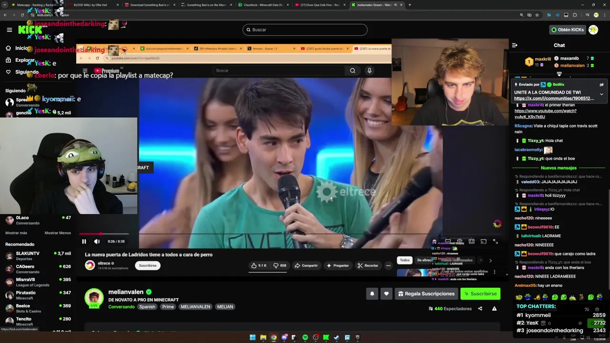Open Steam from the taskbar
The width and height of the screenshot is (610, 343).
(336, 337)
